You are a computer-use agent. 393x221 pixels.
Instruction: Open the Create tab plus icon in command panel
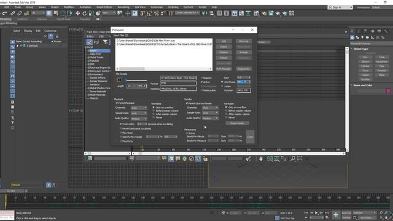point(352,31)
